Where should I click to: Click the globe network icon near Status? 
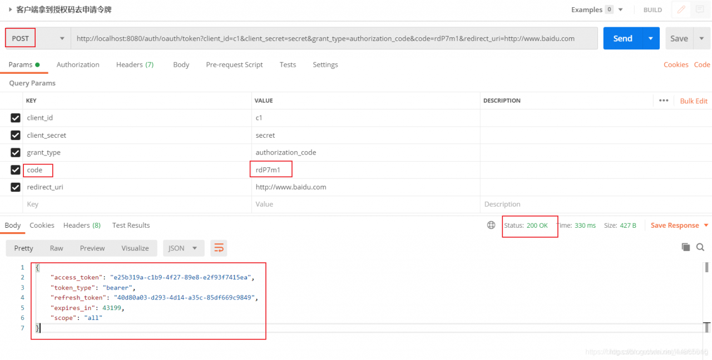coord(491,225)
